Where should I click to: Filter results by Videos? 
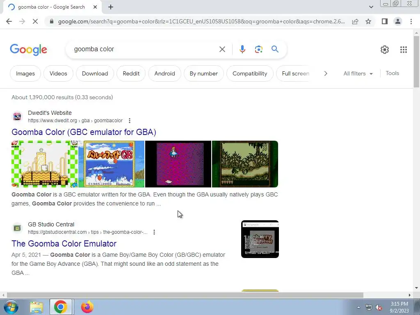pos(58,73)
